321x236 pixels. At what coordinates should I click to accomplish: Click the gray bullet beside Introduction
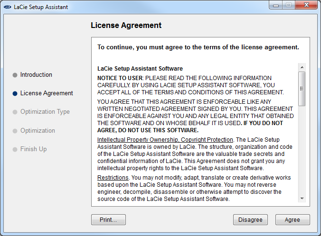click(15, 75)
